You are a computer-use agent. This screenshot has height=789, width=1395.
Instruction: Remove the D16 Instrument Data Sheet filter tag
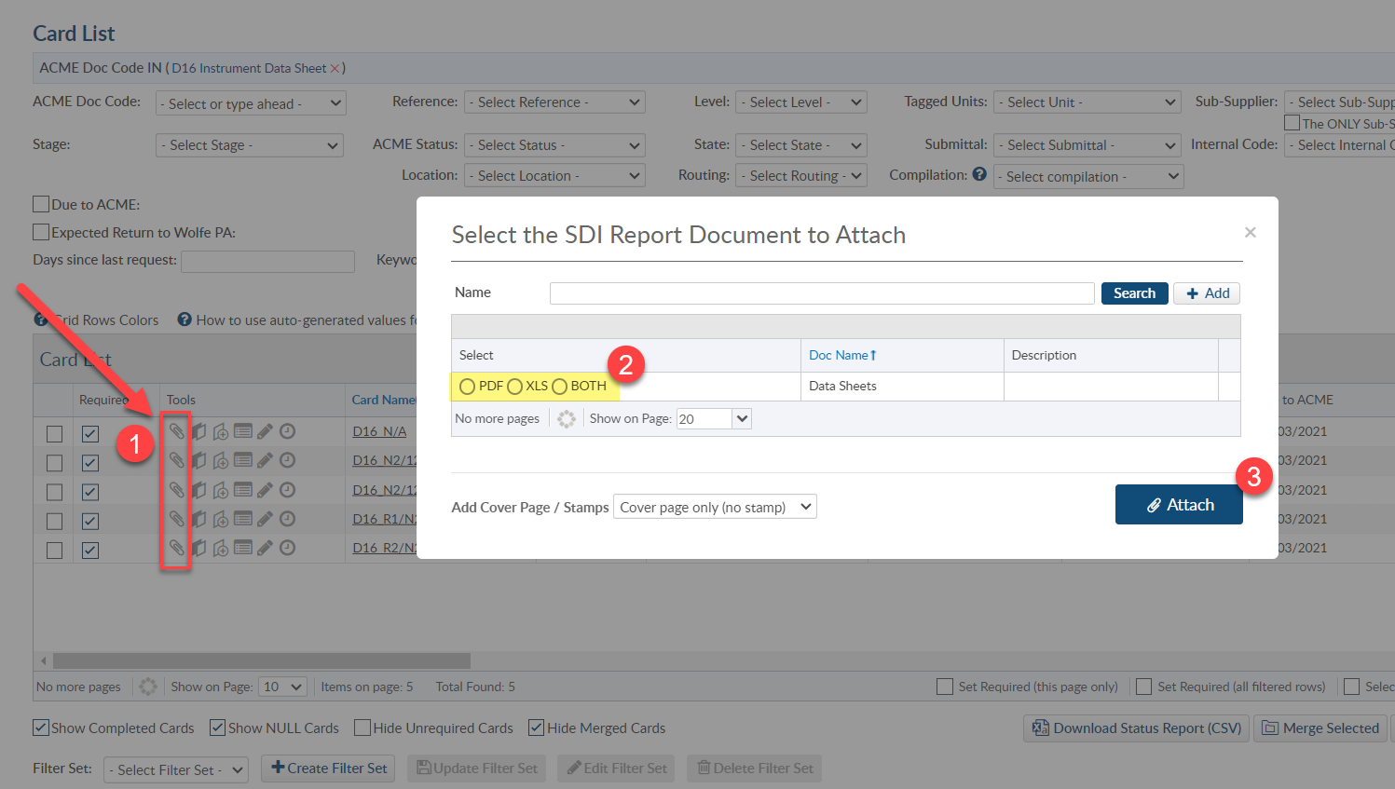tap(335, 69)
